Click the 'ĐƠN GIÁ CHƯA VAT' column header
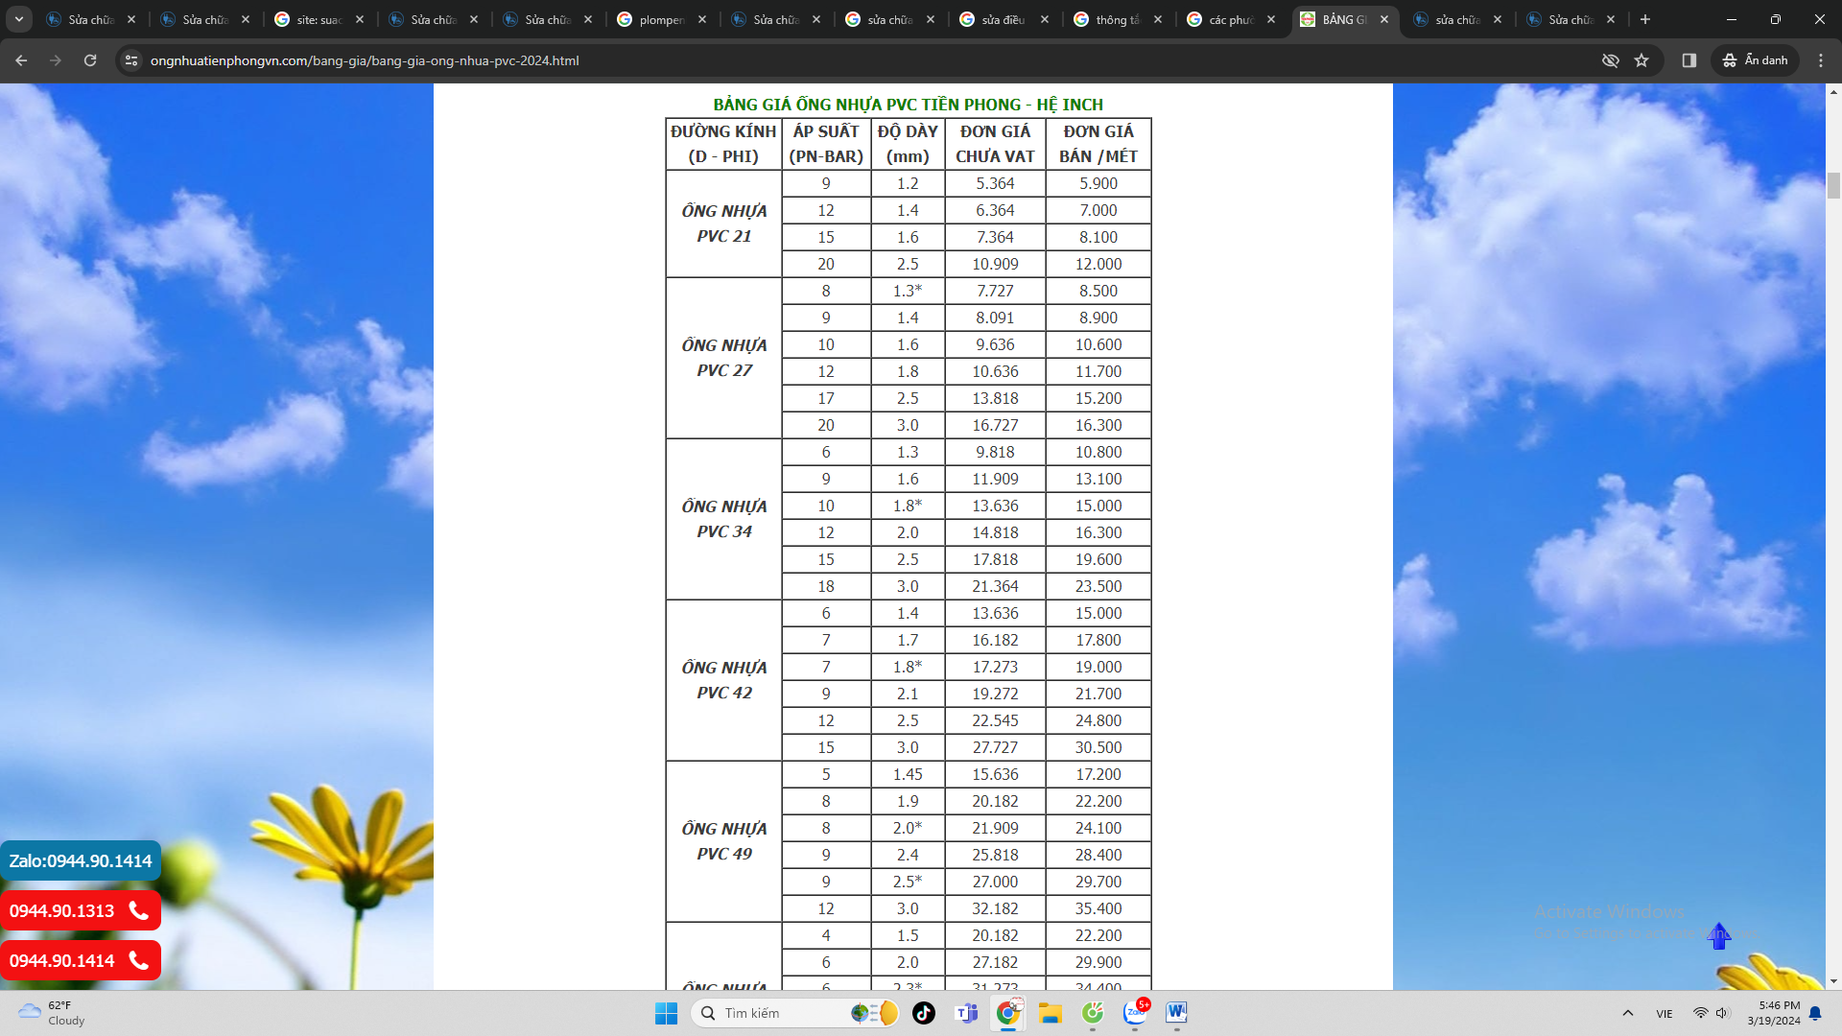Image resolution: width=1842 pixels, height=1036 pixels. pyautogui.click(x=995, y=144)
